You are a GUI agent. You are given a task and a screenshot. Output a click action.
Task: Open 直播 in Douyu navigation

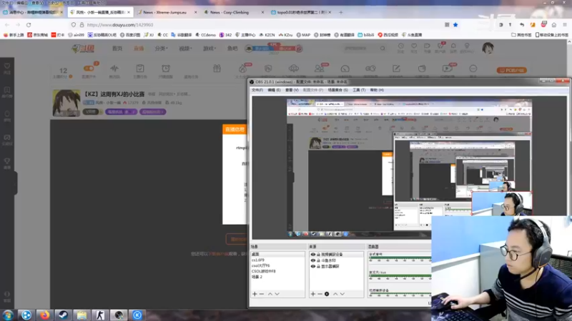[x=139, y=49]
